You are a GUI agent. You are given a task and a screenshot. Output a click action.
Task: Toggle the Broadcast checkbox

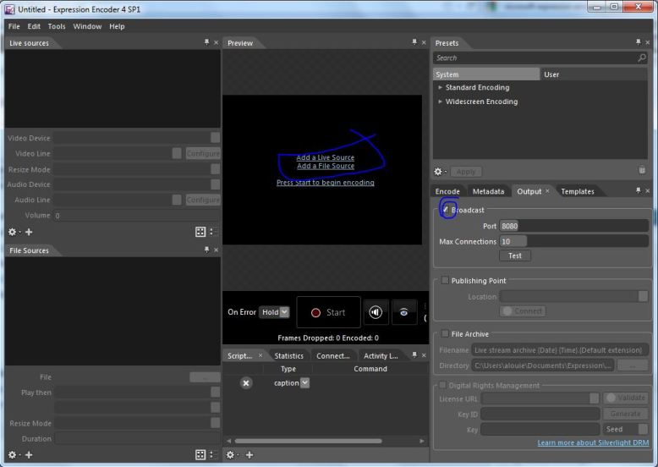click(446, 210)
